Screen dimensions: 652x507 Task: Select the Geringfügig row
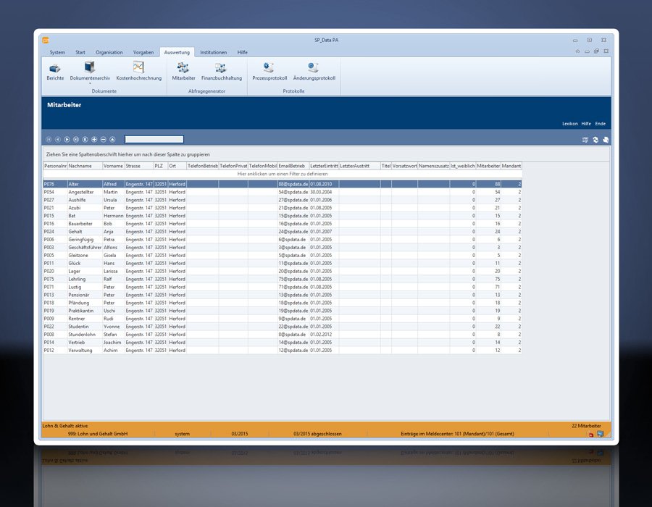coord(283,239)
